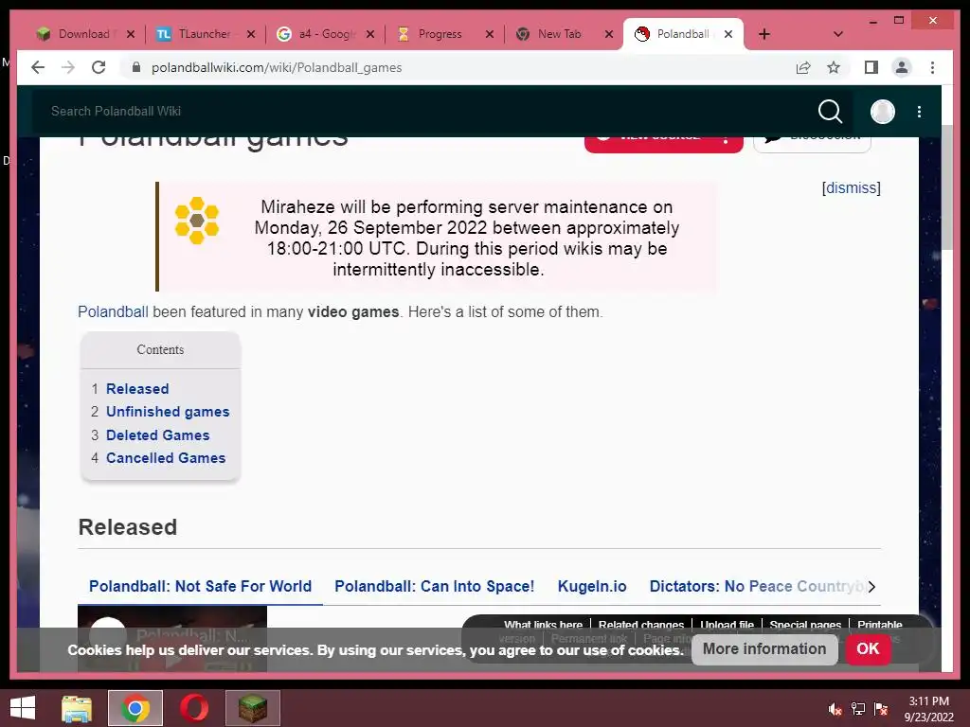Open File Explorer from taskbar
Image resolution: width=970 pixels, height=727 pixels.
click(x=77, y=708)
